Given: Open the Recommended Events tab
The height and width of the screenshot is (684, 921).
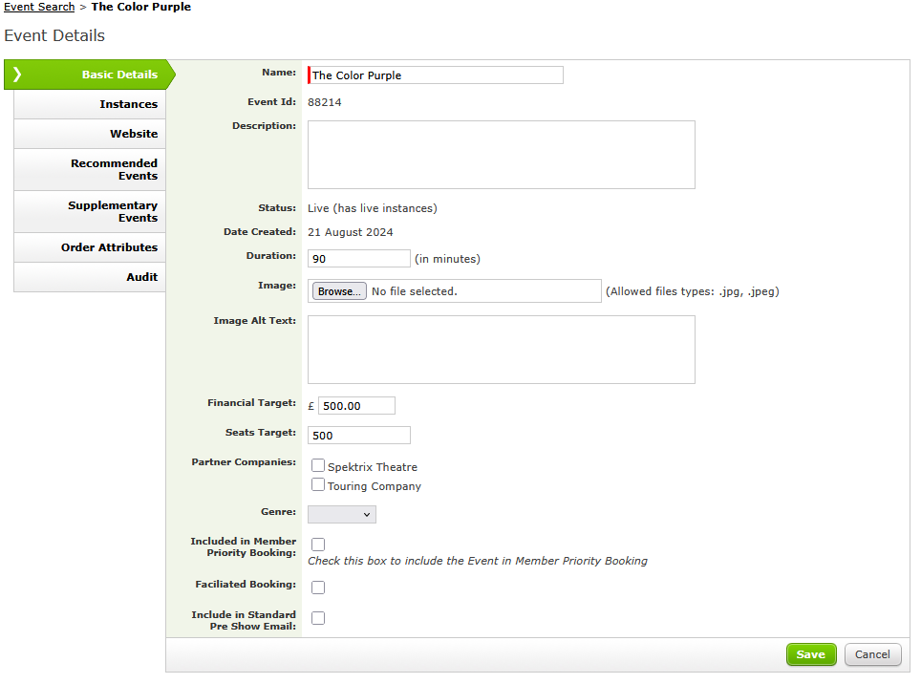Looking at the screenshot, I should coord(90,170).
